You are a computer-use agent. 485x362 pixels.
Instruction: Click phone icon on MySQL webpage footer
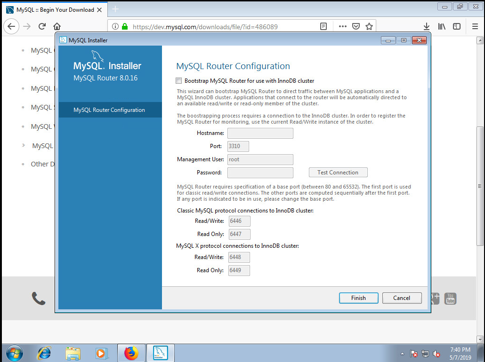point(38,299)
